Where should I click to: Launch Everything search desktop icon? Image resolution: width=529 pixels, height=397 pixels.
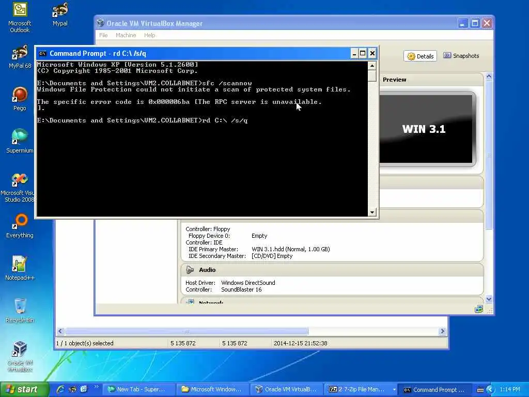point(20,225)
